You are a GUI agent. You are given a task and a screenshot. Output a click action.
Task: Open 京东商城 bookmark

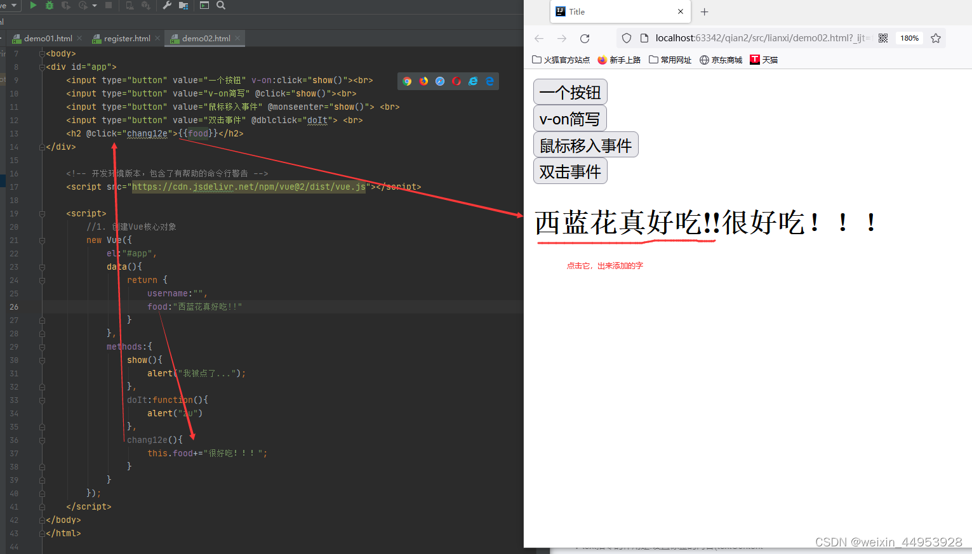coord(721,60)
